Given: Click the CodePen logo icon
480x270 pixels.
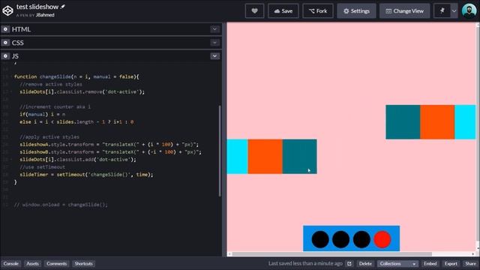Looking at the screenshot, I should coord(7,10).
